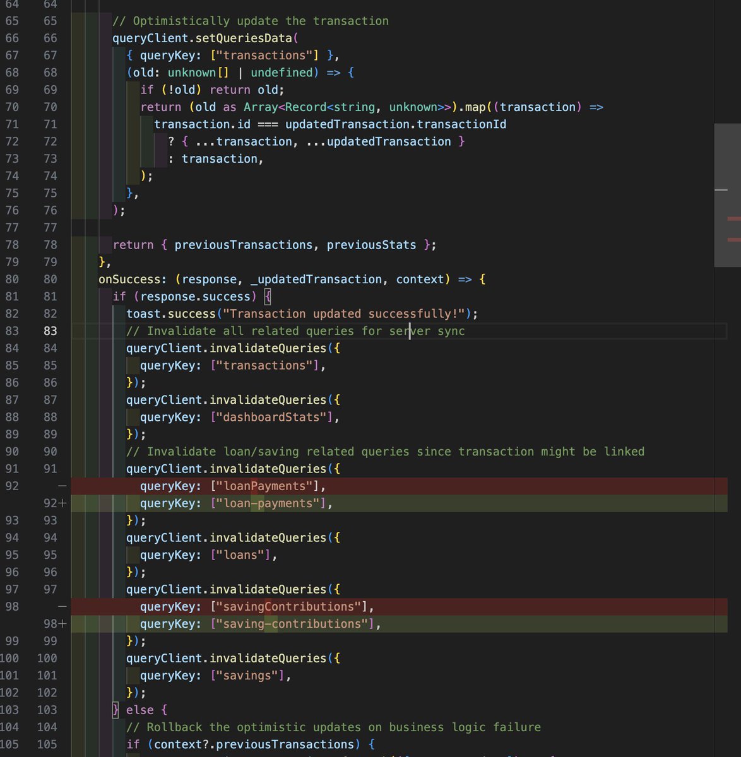This screenshot has height=757, width=741.
Task: Click the '(old: unknown[] | undefined) => {' line
Action: [x=240, y=73]
